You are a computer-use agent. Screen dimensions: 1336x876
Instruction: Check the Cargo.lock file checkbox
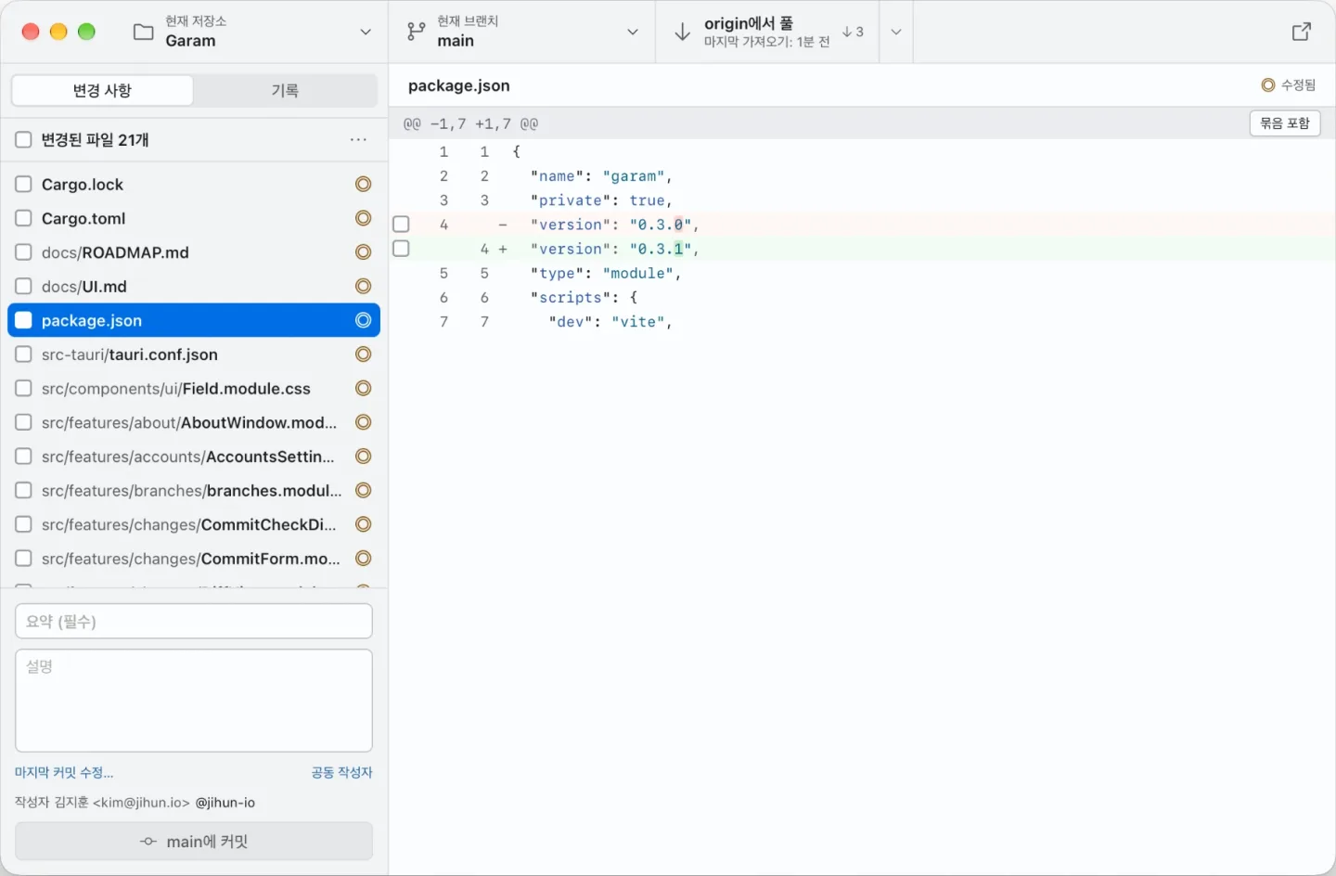point(23,184)
